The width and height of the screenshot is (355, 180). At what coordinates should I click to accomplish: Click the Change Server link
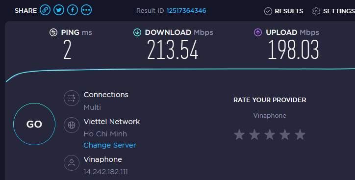[110, 145]
